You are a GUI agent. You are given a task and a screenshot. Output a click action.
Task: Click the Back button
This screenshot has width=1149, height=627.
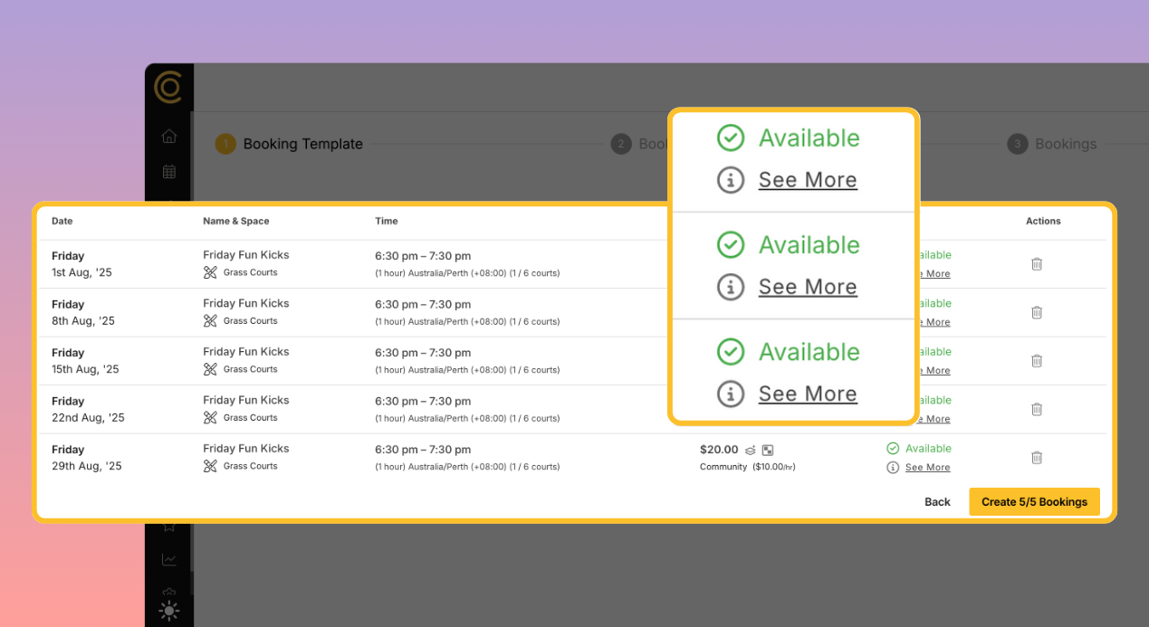(937, 502)
